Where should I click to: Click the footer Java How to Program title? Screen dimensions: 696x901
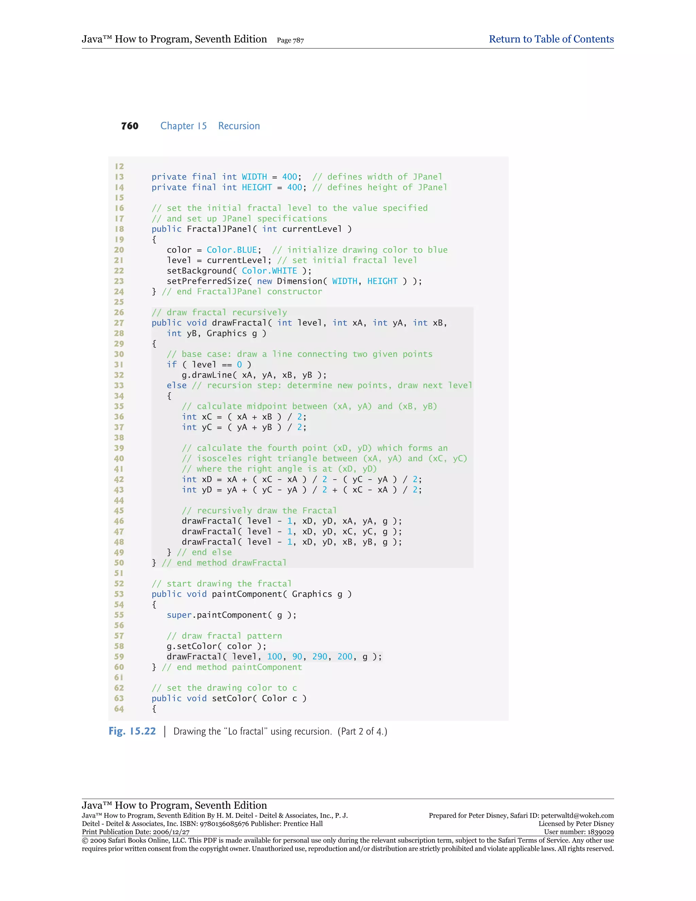(x=174, y=805)
